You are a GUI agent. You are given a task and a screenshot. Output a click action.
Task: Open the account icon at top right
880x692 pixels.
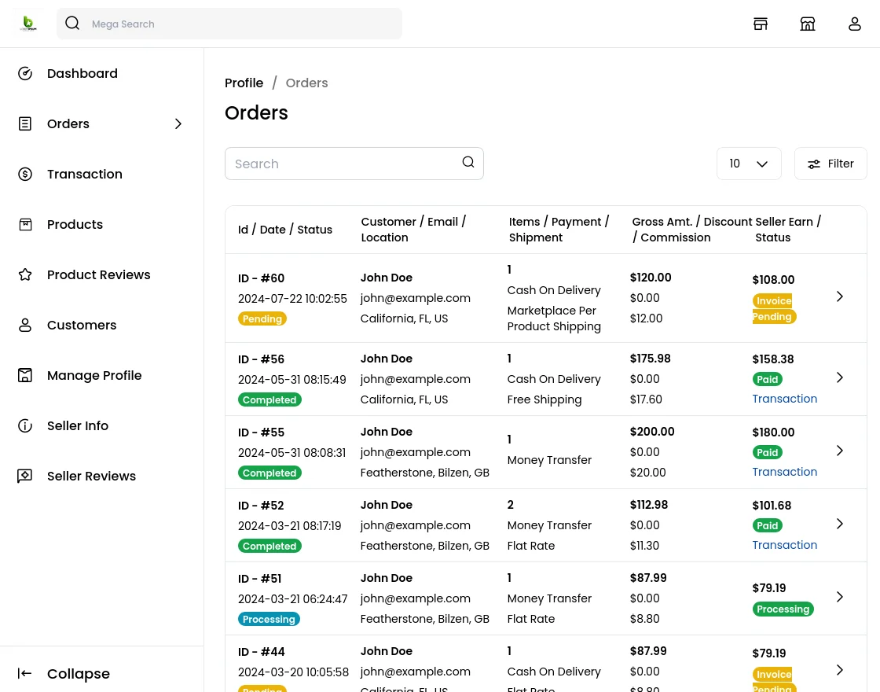tap(855, 24)
